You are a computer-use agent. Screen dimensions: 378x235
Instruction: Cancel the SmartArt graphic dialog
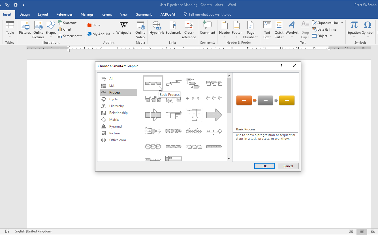288,166
